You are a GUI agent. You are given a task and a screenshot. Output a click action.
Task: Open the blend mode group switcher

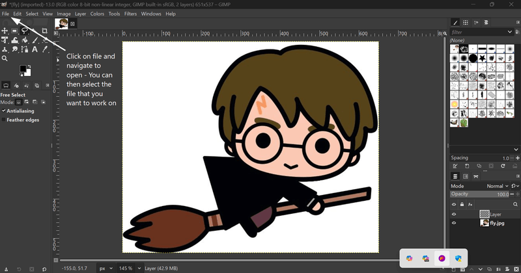[515, 186]
